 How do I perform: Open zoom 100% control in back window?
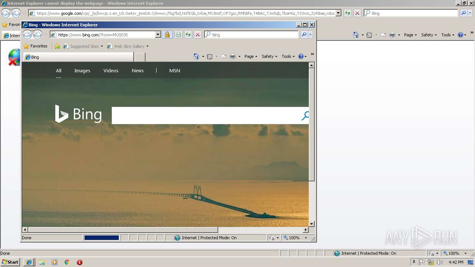click(x=455, y=253)
